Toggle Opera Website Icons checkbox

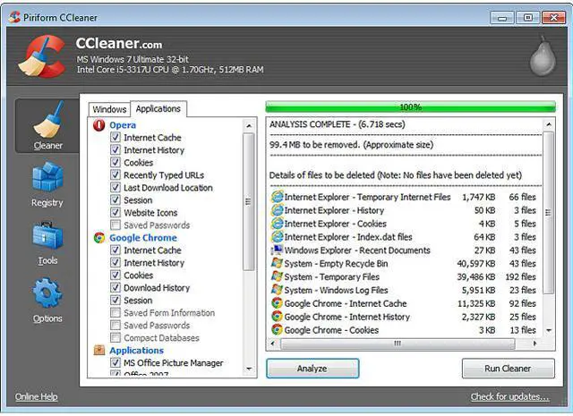(x=115, y=213)
